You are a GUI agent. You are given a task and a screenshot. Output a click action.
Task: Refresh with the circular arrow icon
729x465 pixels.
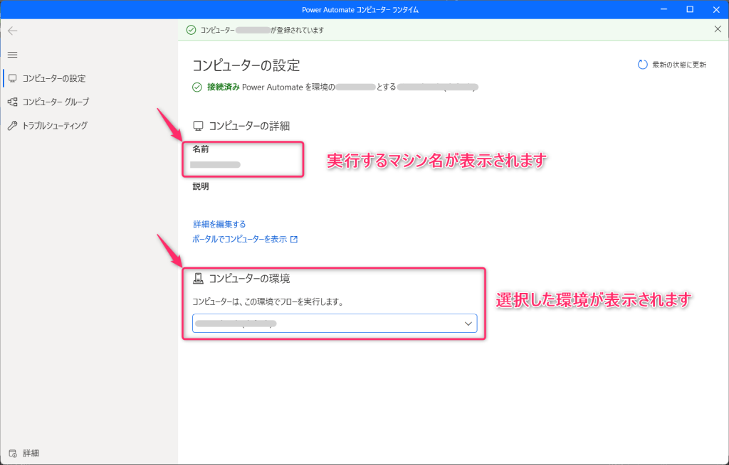tap(643, 65)
